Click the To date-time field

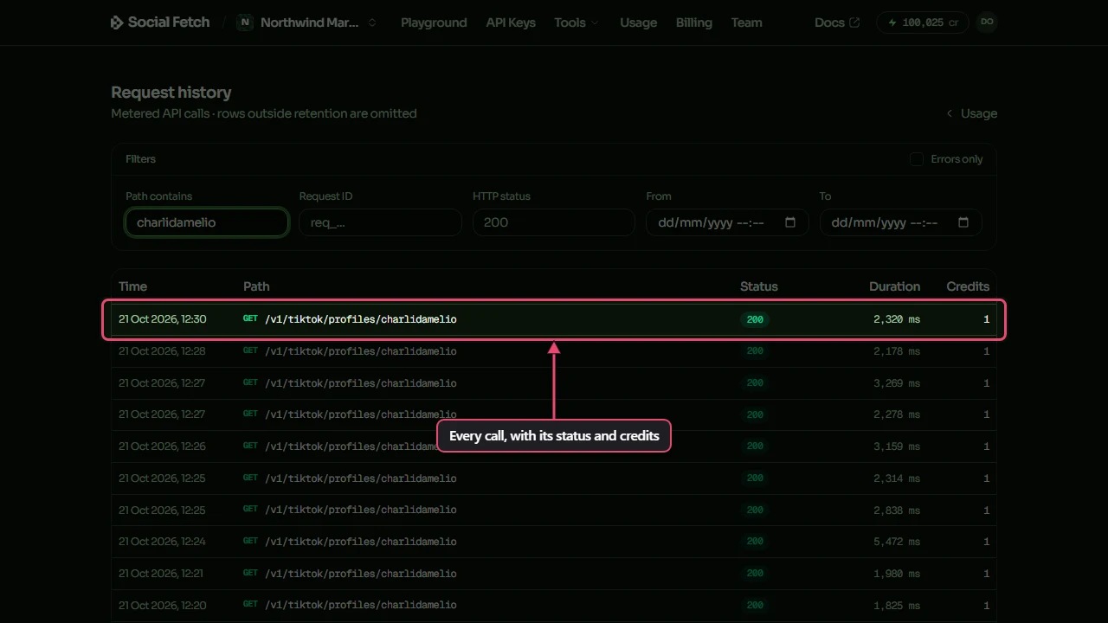pos(900,222)
